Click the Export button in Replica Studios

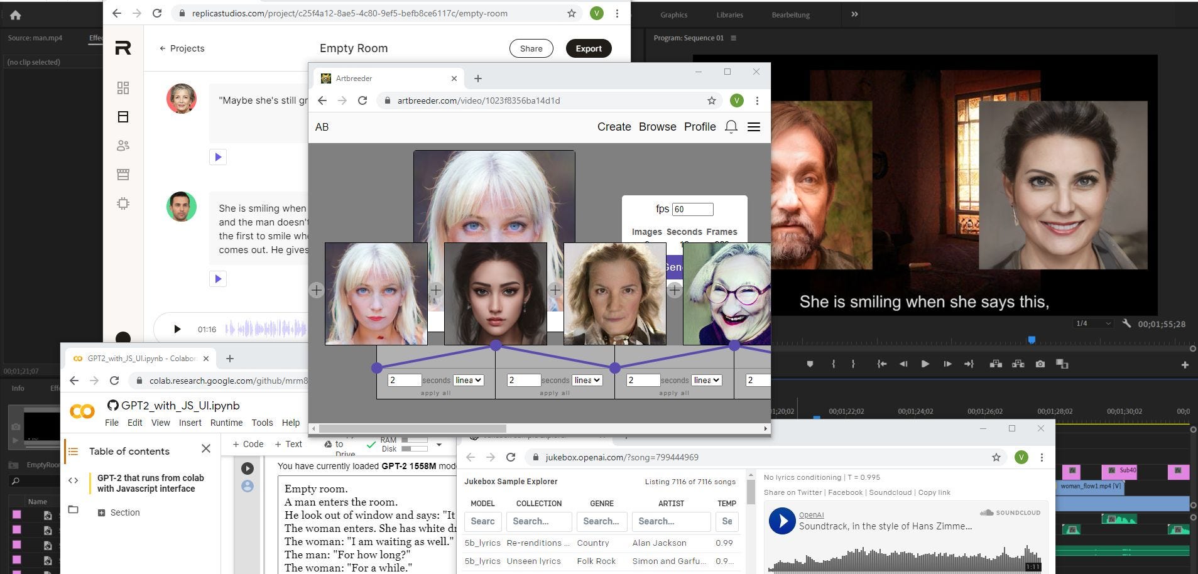588,48
